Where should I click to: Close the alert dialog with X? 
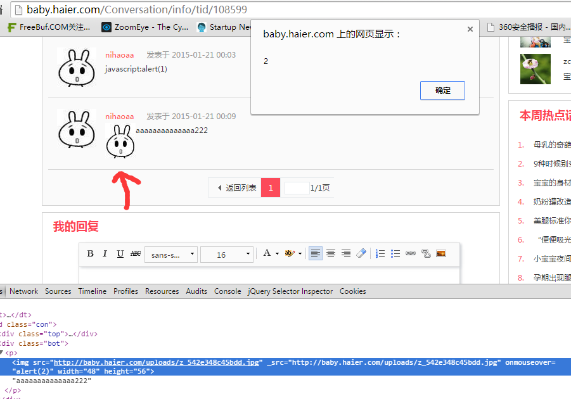[x=470, y=29]
